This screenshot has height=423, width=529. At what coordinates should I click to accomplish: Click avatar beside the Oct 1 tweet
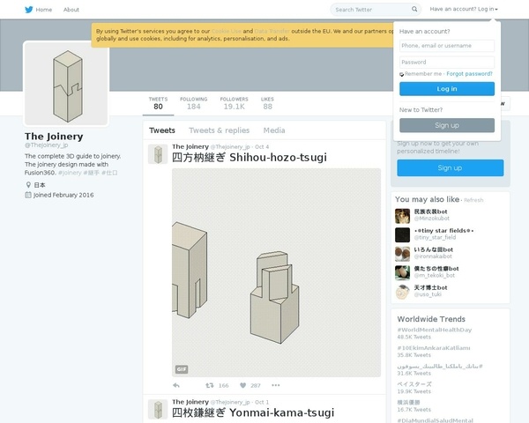click(x=158, y=409)
